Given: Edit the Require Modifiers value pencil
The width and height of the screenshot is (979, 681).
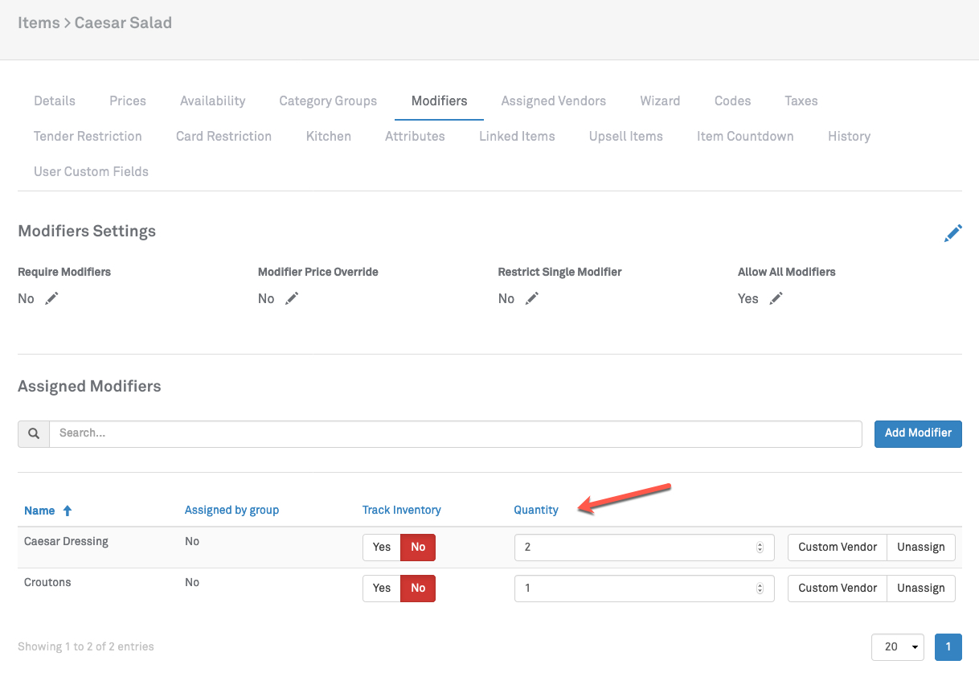Looking at the screenshot, I should (51, 298).
